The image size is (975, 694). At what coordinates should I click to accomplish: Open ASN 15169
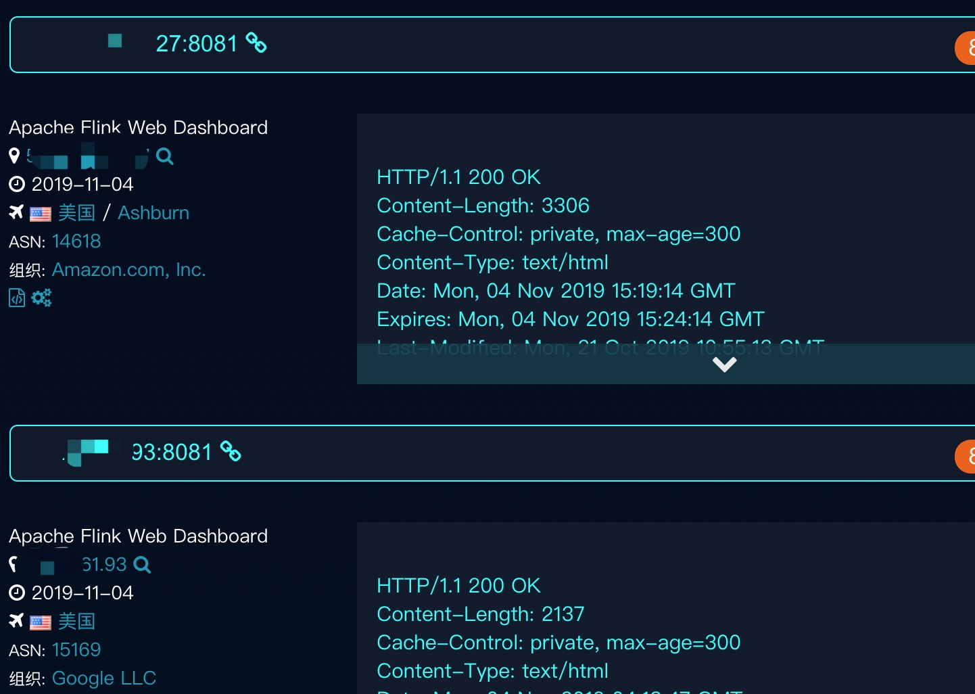point(76,649)
